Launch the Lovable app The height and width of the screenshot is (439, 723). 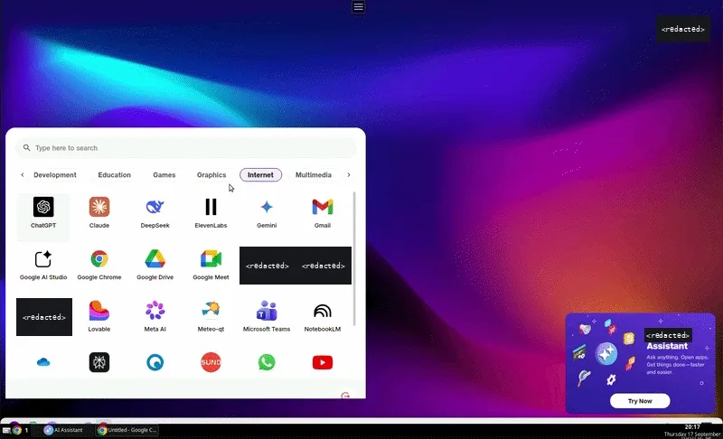(99, 316)
